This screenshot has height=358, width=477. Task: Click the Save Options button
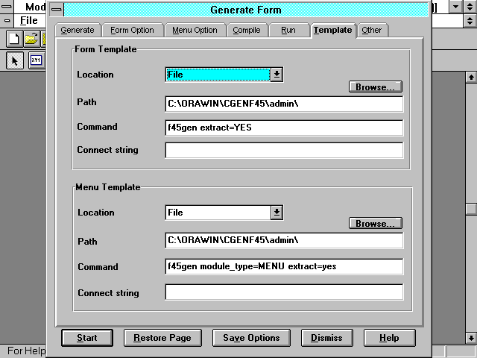point(251,338)
